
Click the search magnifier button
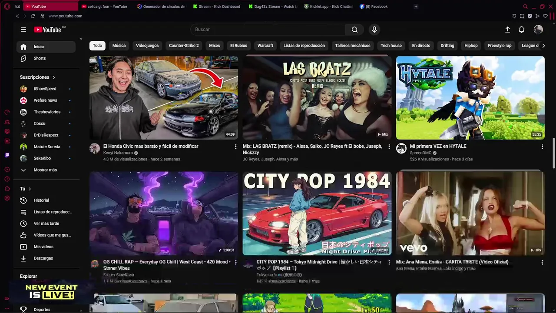[354, 30]
